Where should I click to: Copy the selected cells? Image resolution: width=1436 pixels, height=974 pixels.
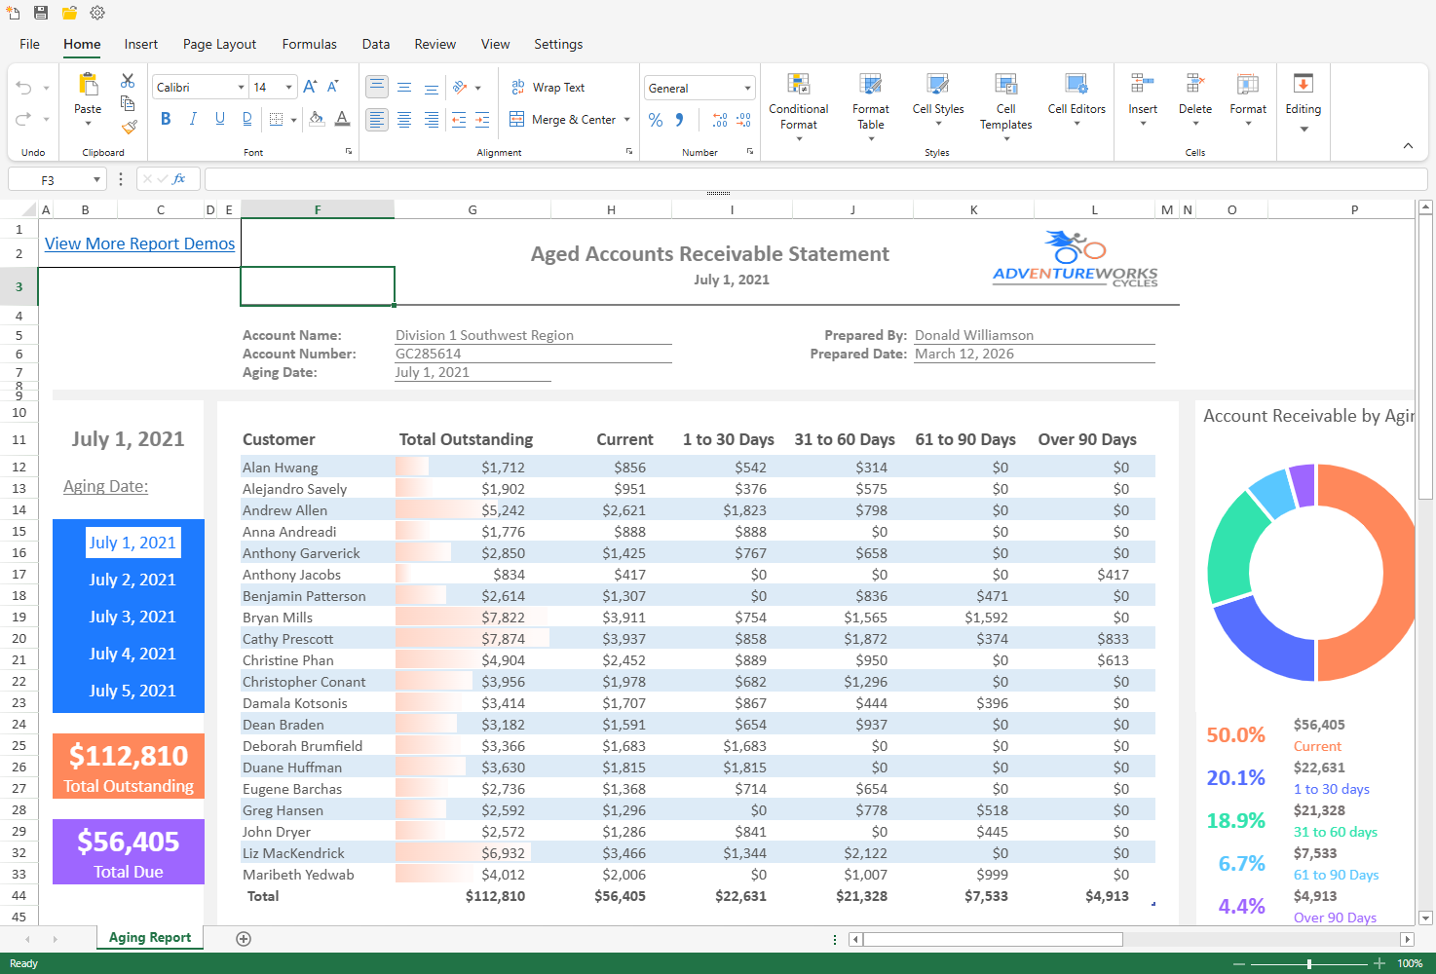coord(128,103)
